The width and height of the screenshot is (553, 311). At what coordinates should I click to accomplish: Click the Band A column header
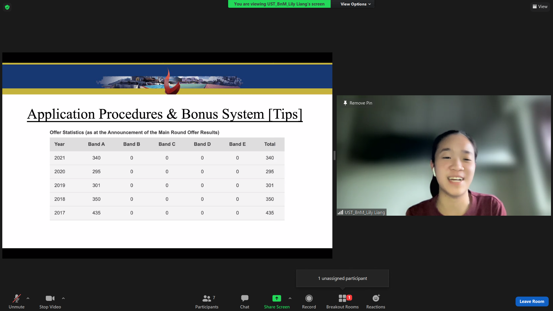tap(96, 144)
